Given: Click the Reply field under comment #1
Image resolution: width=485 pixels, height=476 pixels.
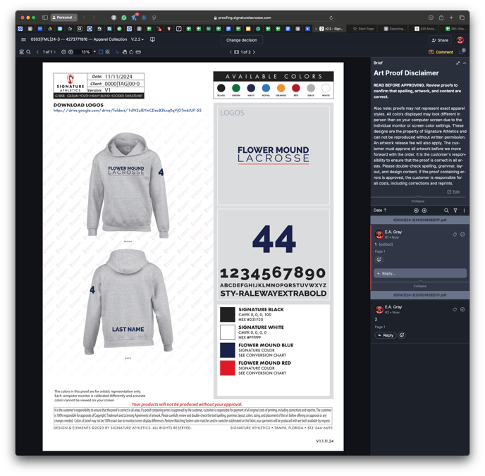Looking at the screenshot, I should pos(420,273).
